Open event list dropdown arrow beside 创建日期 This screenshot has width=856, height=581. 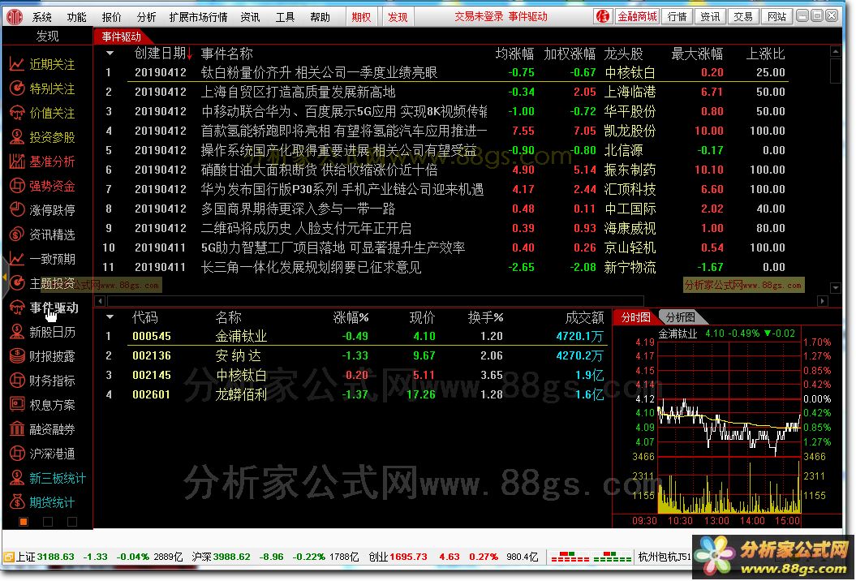(x=110, y=54)
